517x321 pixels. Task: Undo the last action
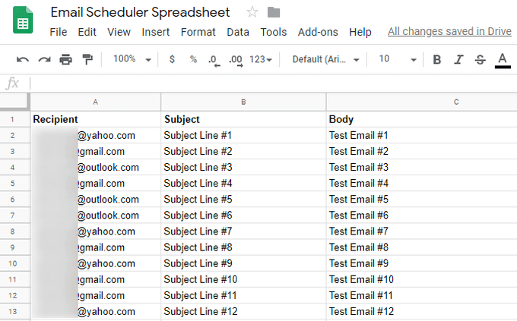tap(23, 59)
